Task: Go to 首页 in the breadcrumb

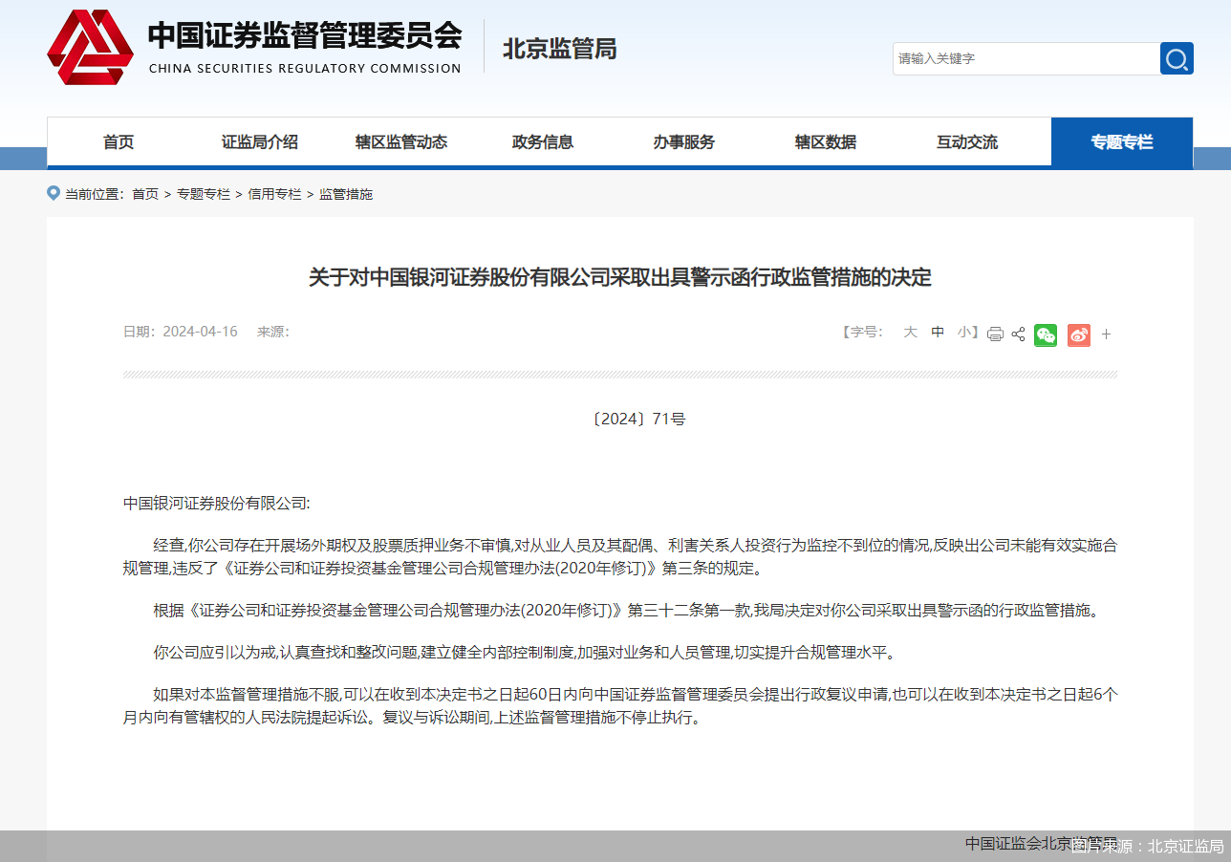Action: pyautogui.click(x=144, y=193)
